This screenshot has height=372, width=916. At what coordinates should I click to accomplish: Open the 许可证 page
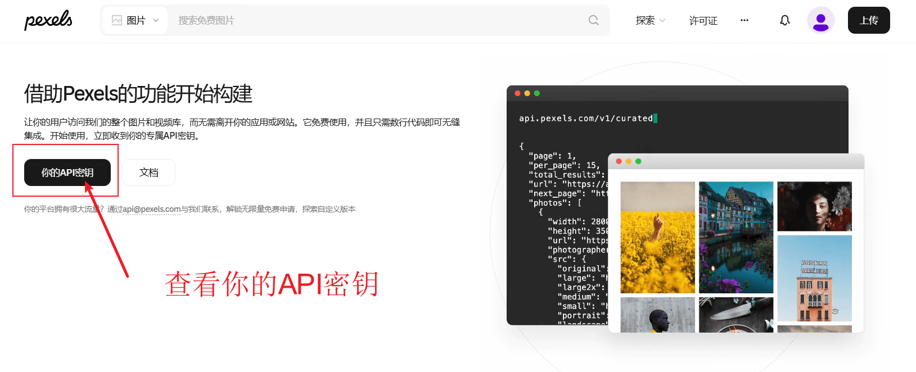703,20
